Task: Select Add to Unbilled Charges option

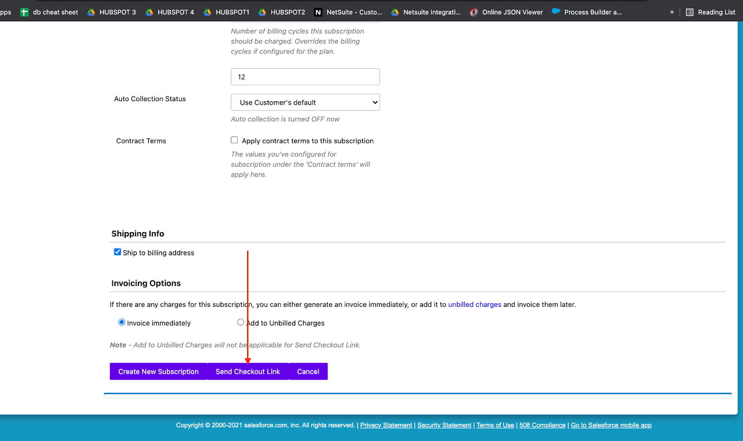Action: tap(241, 322)
